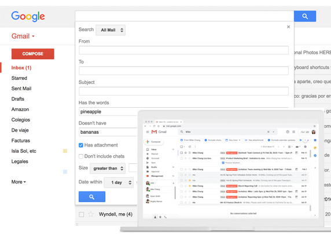Open the Size greater than dropdown
The width and height of the screenshot is (331, 234).
(x=108, y=169)
